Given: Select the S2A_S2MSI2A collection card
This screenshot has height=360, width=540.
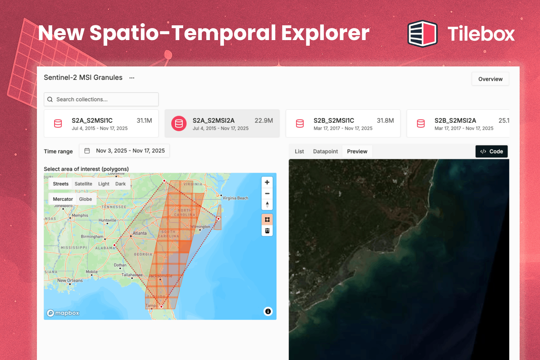Looking at the screenshot, I should coord(222,123).
